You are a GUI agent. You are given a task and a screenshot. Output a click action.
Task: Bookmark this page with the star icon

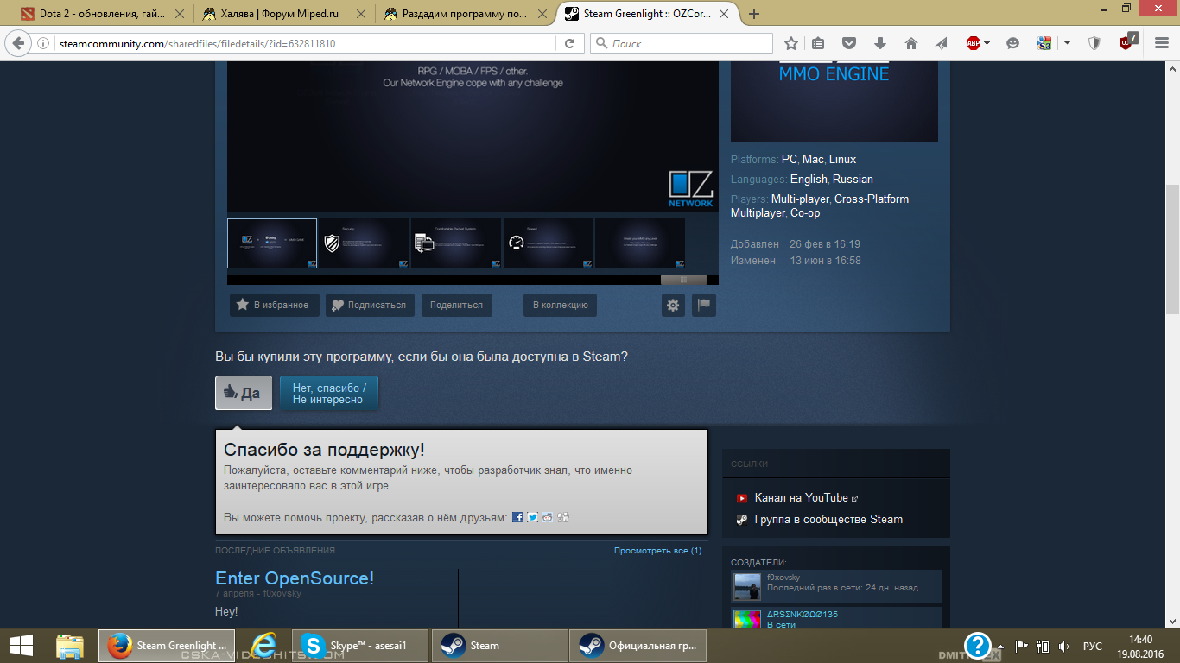tap(791, 43)
